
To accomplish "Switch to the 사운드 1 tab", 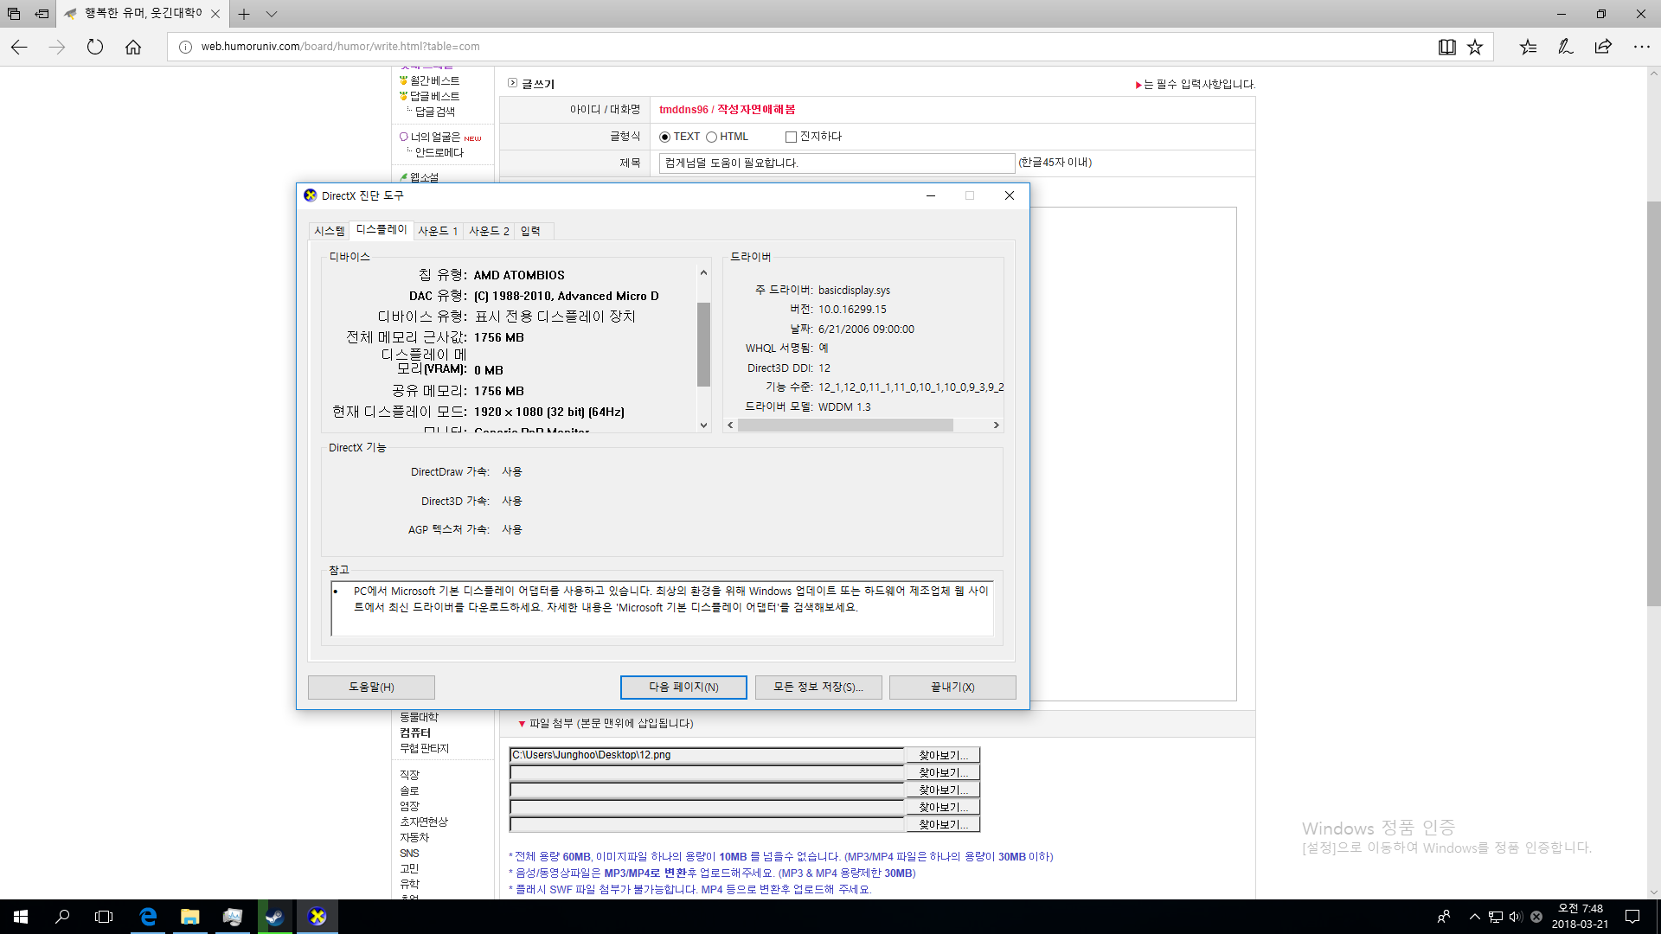I will [438, 232].
